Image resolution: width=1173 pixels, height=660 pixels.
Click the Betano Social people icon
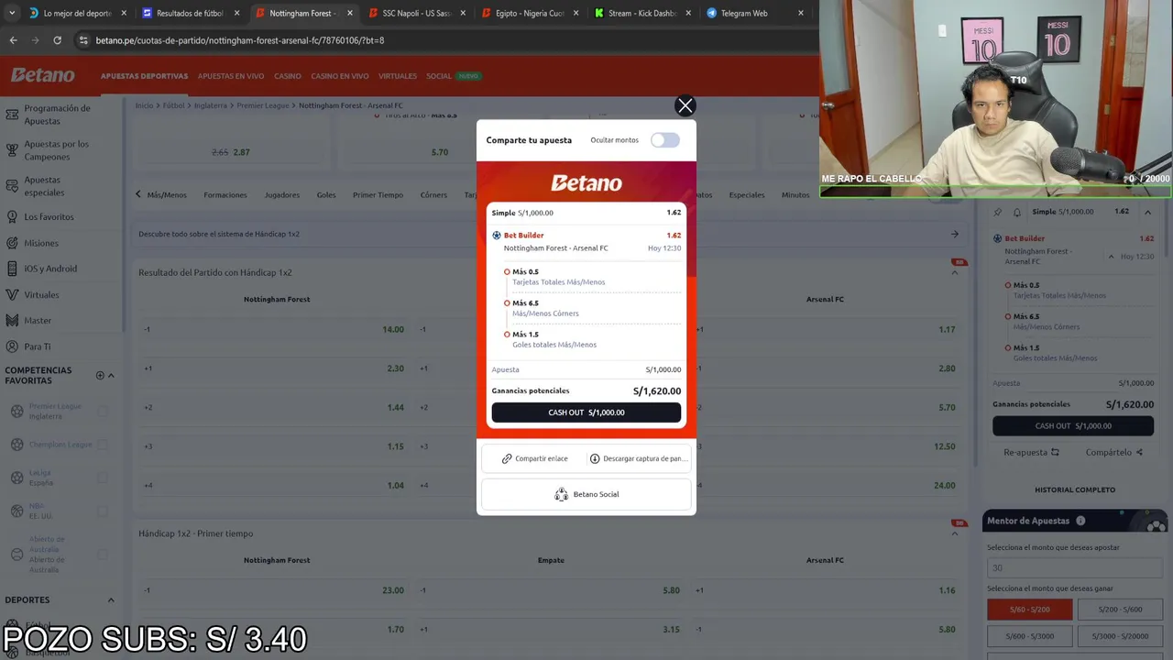pos(561,494)
